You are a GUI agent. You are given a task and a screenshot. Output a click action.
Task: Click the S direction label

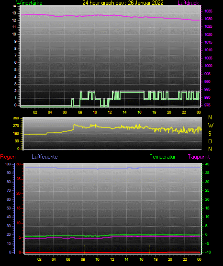pos(210,134)
